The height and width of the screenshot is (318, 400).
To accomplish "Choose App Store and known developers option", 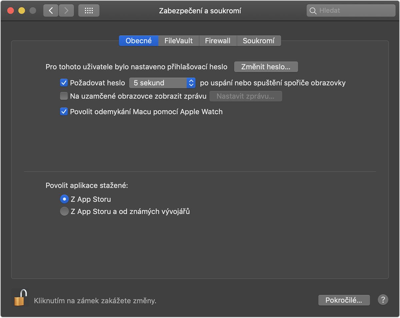I will (64, 211).
